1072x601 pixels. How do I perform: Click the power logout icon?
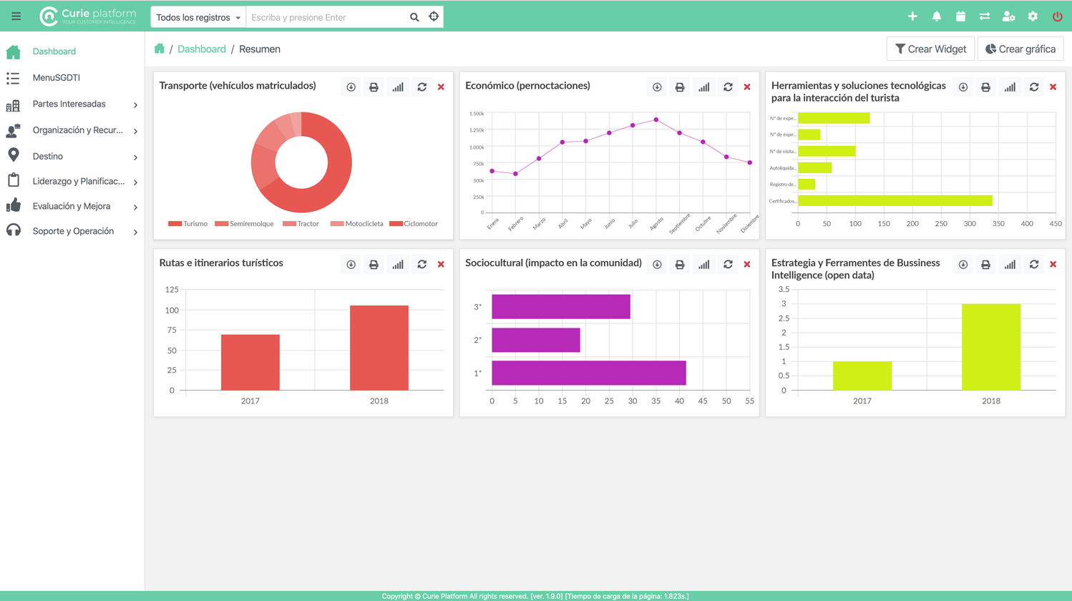coord(1057,16)
